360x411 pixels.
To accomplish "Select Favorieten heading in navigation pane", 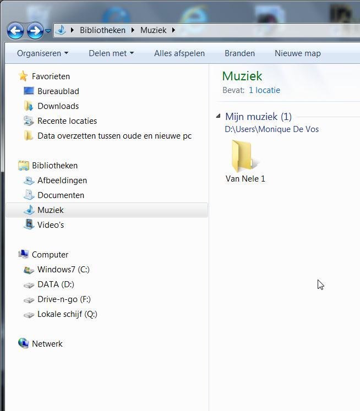I will (51, 76).
